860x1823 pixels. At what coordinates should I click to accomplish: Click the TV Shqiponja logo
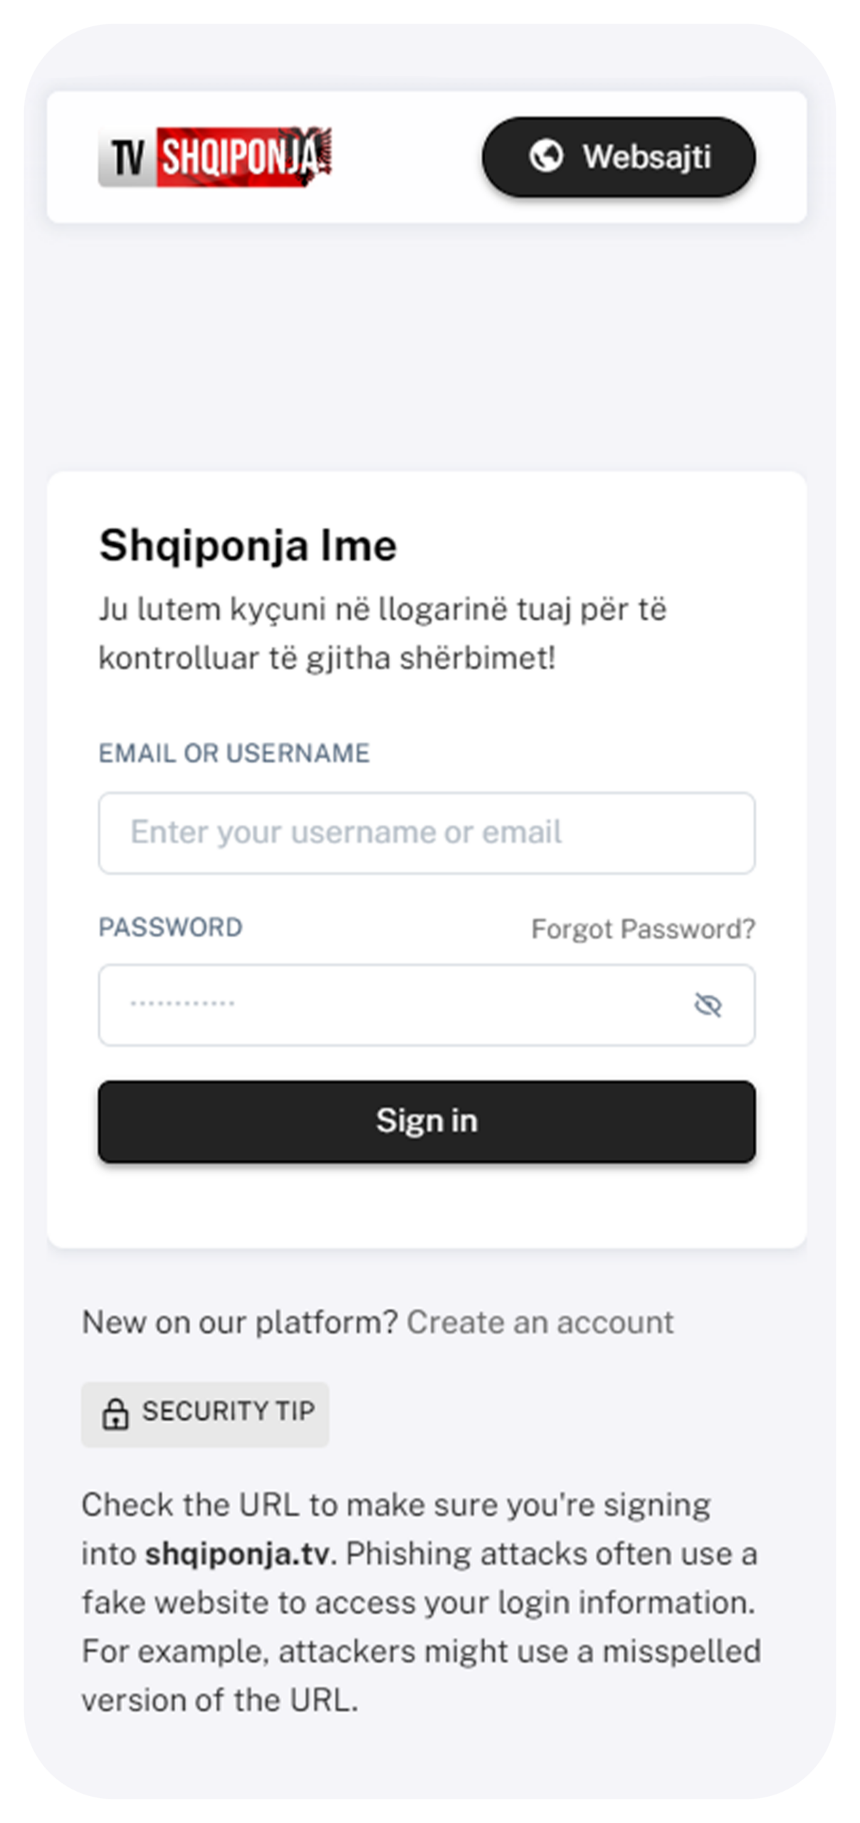coord(215,157)
